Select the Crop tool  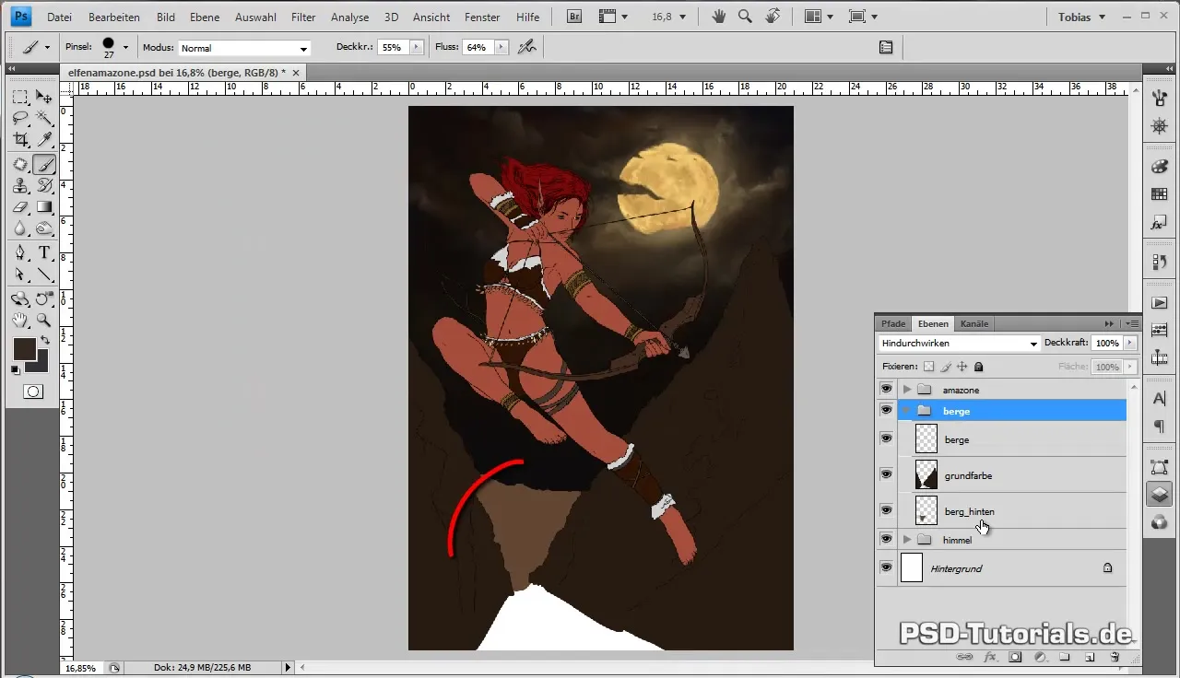[x=20, y=139]
